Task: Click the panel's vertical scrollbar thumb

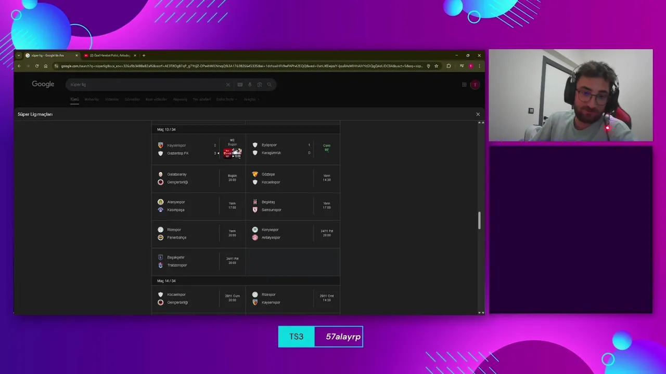Action: pos(479,220)
